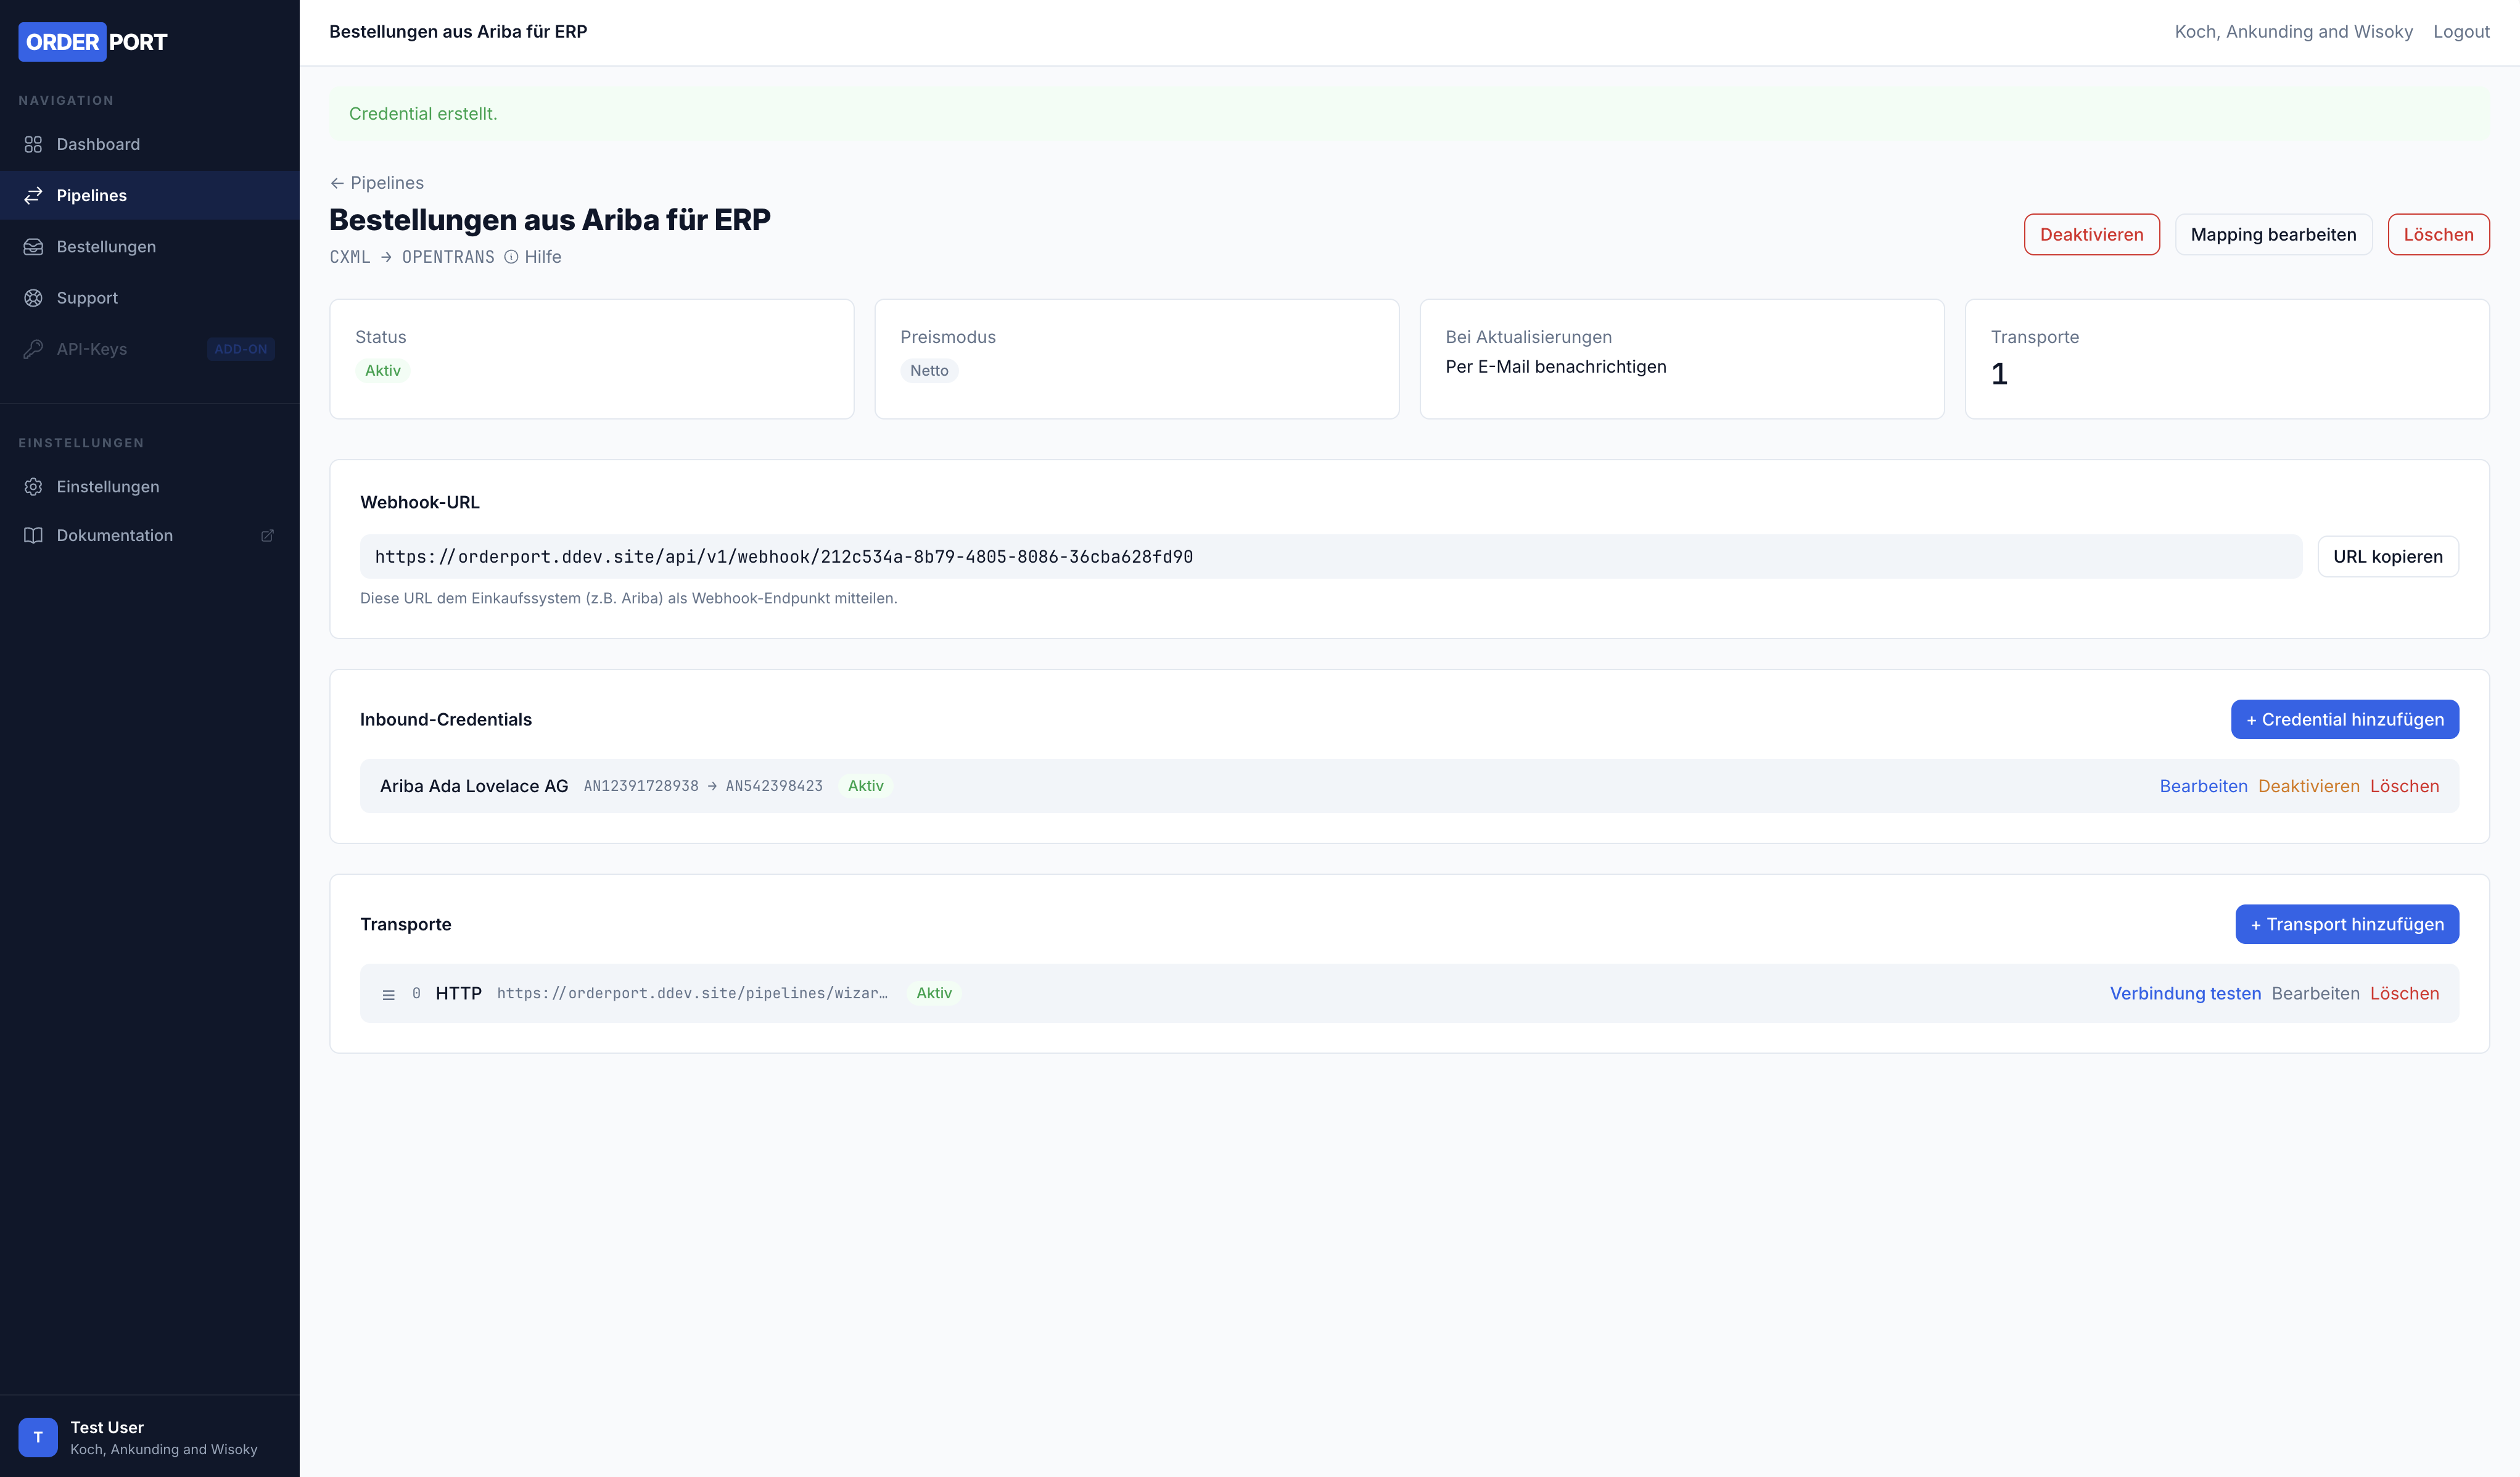Click the Einstellungen gear icon
This screenshot has height=1477, width=2520.
click(33, 486)
